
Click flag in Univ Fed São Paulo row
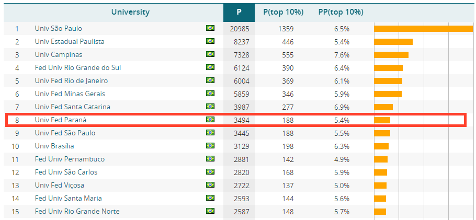click(x=210, y=133)
